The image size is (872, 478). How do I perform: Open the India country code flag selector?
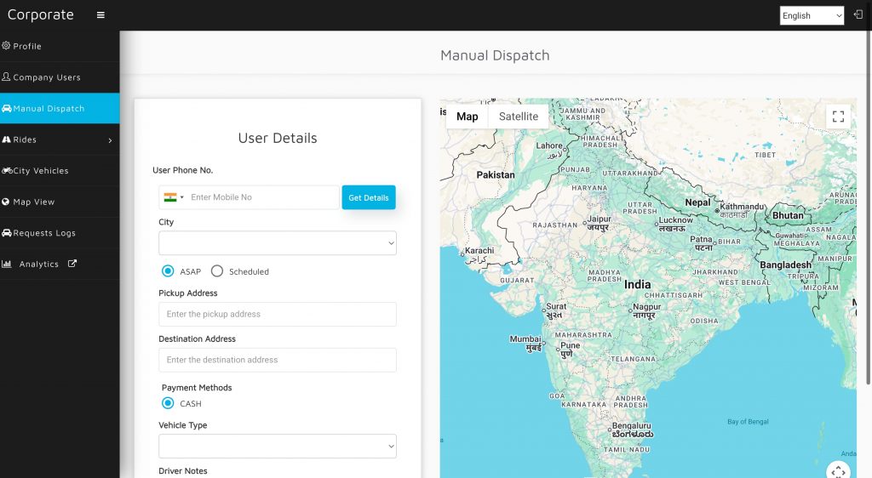click(173, 197)
